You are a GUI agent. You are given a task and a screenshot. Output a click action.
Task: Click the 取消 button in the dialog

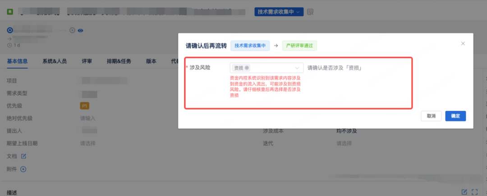point(431,116)
